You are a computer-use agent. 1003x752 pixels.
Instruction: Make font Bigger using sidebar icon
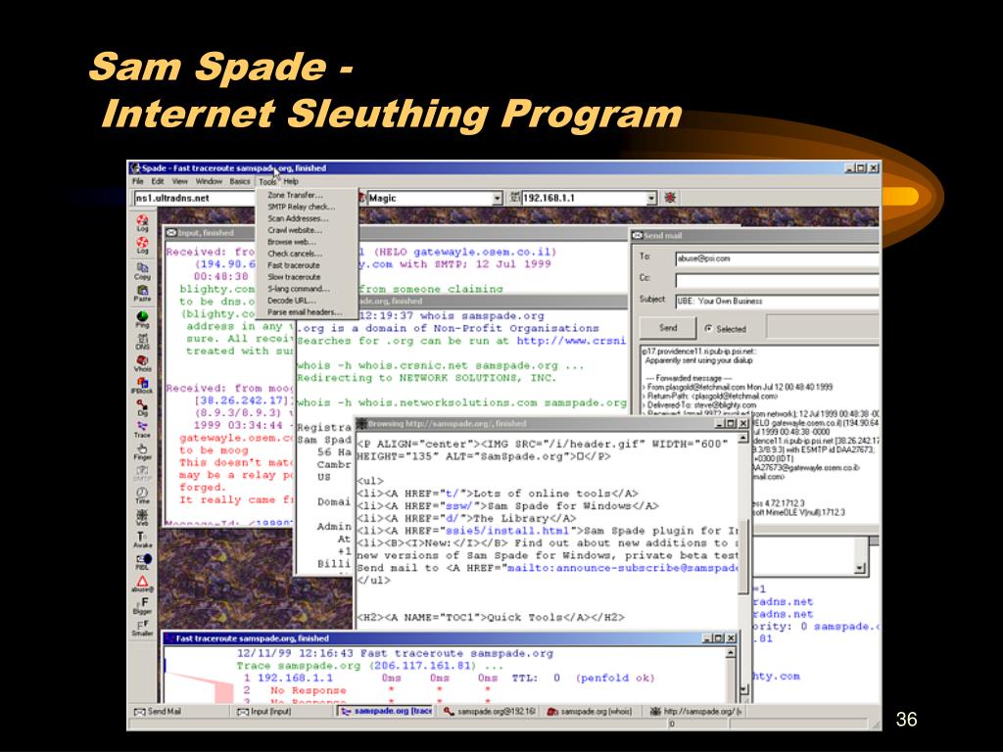(x=142, y=605)
